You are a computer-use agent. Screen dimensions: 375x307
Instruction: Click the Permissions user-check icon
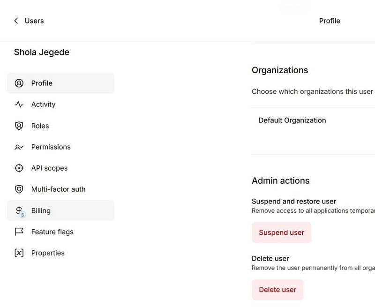coord(19,147)
